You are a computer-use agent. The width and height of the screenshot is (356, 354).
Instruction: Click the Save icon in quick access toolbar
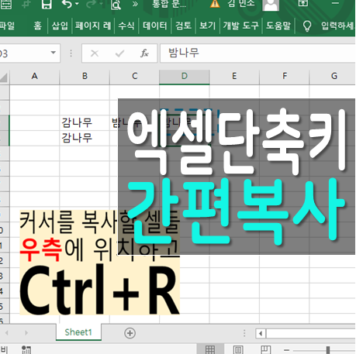click(47, 4)
